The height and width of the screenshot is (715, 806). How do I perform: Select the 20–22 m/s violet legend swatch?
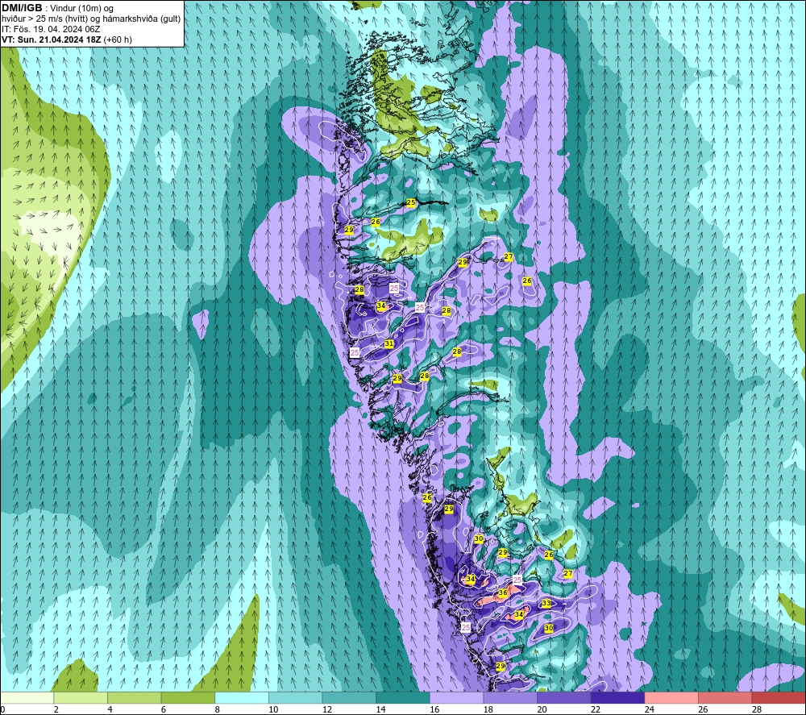click(564, 698)
